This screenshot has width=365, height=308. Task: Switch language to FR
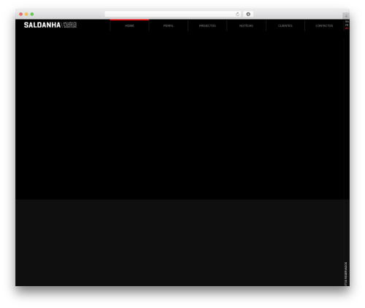(x=347, y=25)
